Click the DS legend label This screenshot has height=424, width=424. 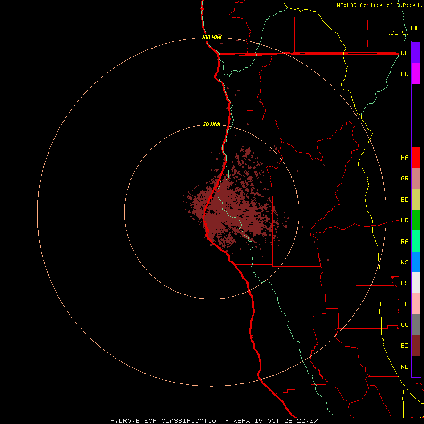404,283
